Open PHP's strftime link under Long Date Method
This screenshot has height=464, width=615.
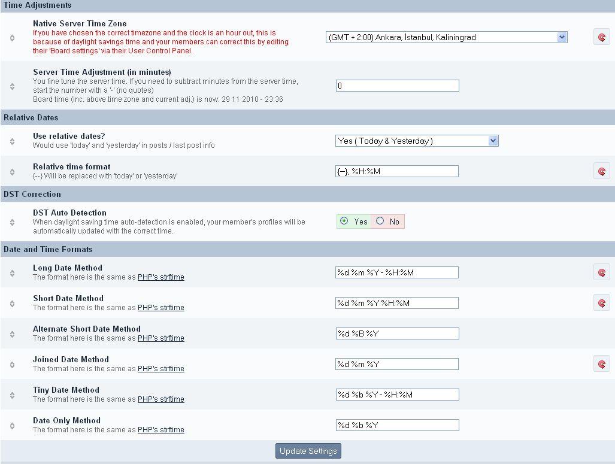pos(160,277)
